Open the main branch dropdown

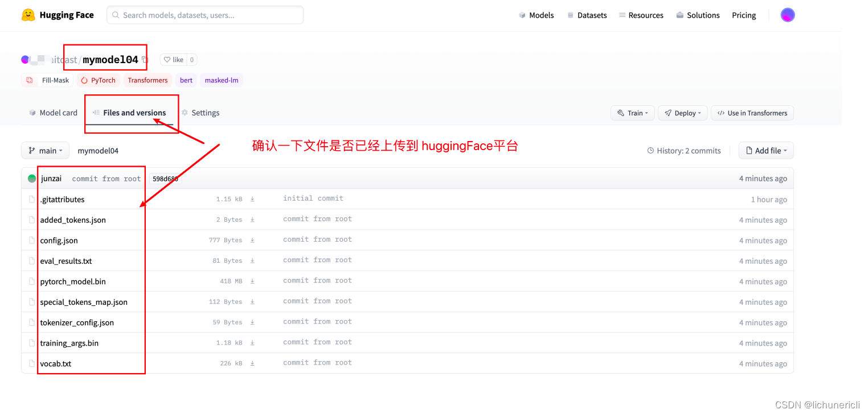46,151
